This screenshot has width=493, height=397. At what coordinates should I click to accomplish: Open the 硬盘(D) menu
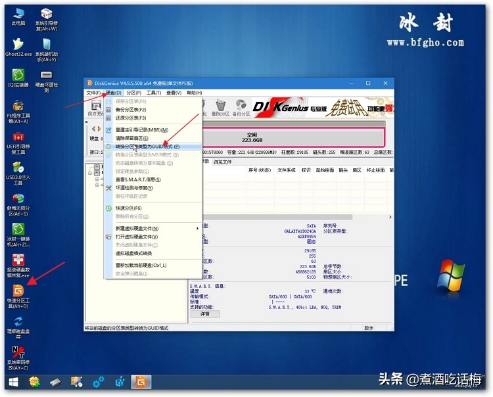(x=114, y=93)
